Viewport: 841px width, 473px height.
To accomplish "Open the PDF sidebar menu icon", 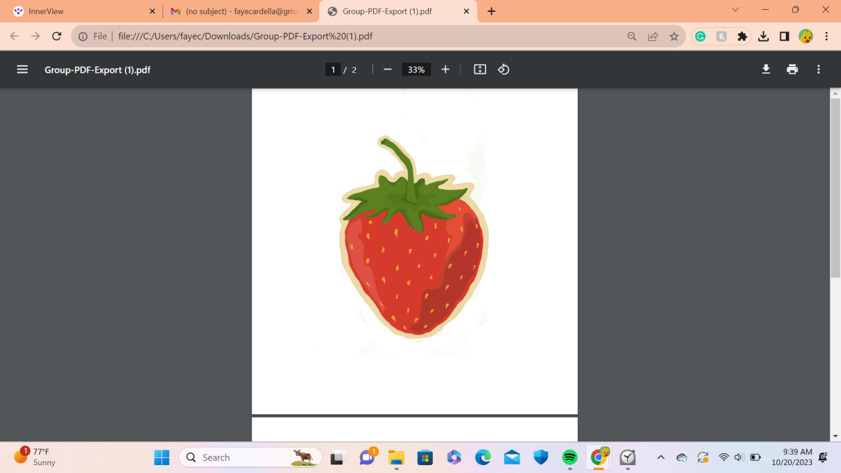I will point(22,70).
